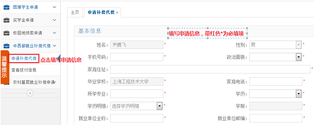Click briefcase icon beside 校园地贷款申请

point(6,33)
